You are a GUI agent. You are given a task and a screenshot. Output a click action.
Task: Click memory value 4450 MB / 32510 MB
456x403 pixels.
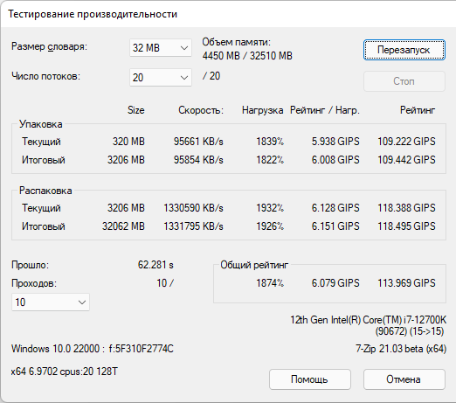247,56
